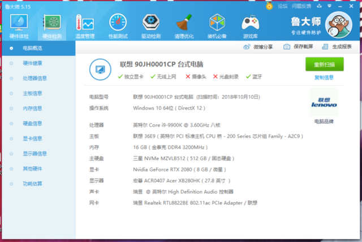362x242 pixels.
Task: Click the camera icon beside 保存截屏
Action: [x=287, y=47]
